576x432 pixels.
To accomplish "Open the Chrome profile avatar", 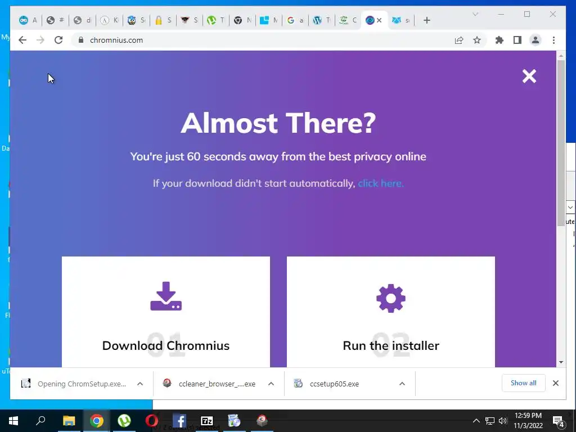I will pyautogui.click(x=535, y=40).
